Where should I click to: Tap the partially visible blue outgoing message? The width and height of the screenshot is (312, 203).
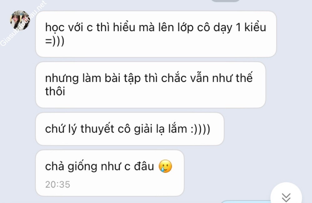(246, 202)
